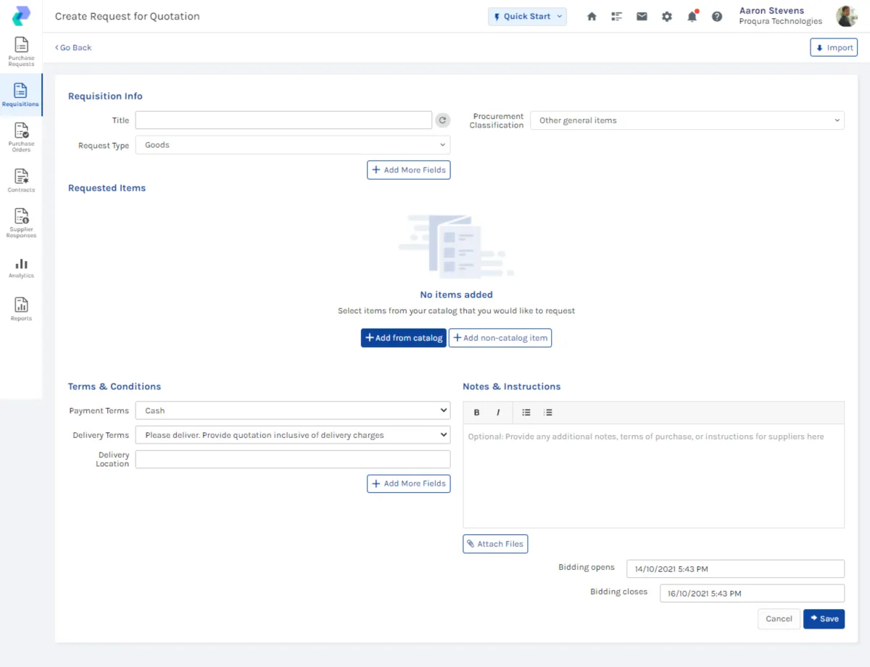View notifications via bell icon
This screenshot has height=667, width=870.
pyautogui.click(x=692, y=17)
